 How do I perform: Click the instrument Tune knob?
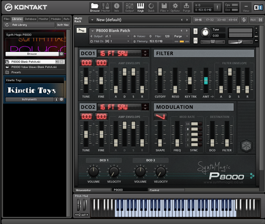click(206, 32)
